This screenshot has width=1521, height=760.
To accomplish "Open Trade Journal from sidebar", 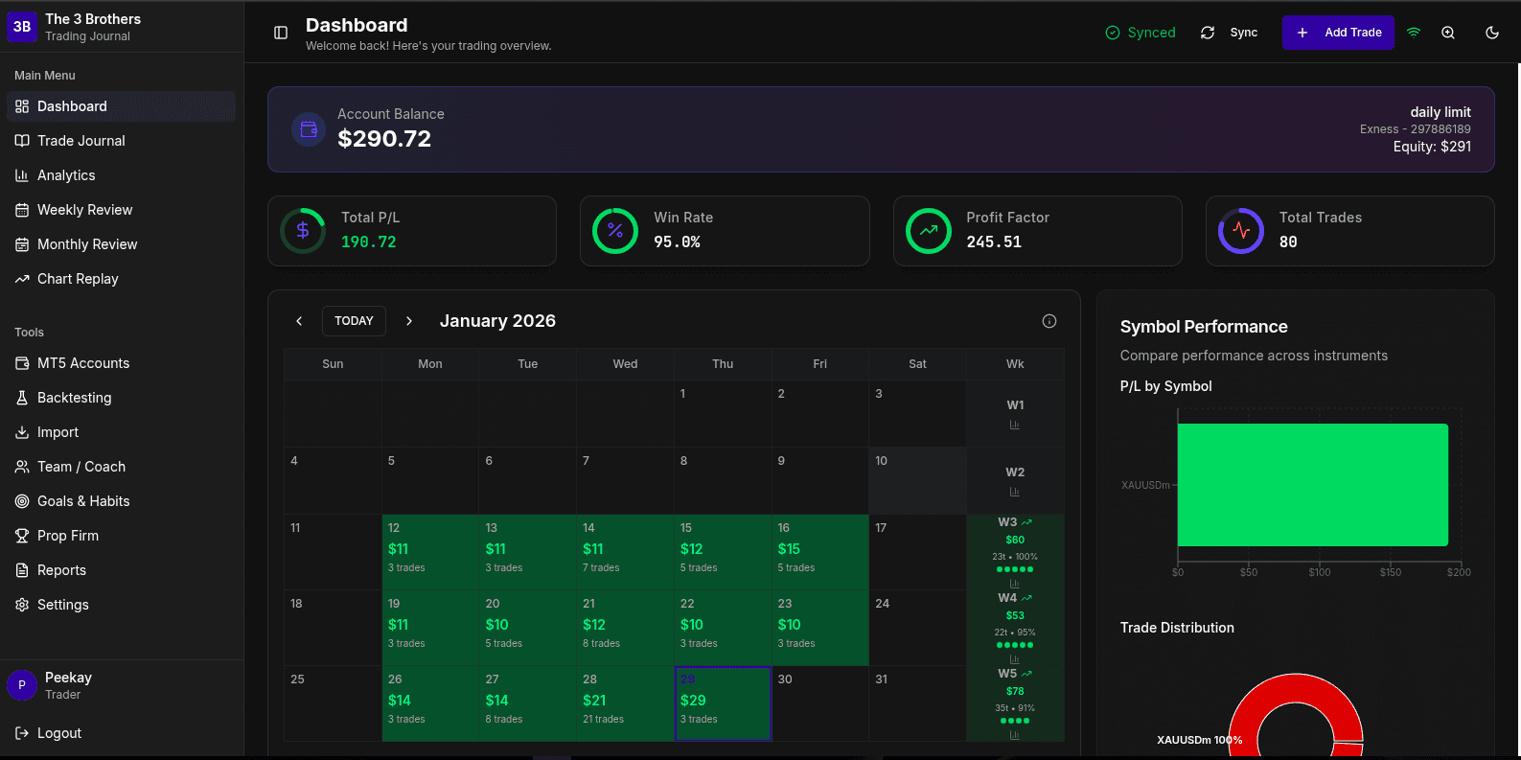I will 81,141.
